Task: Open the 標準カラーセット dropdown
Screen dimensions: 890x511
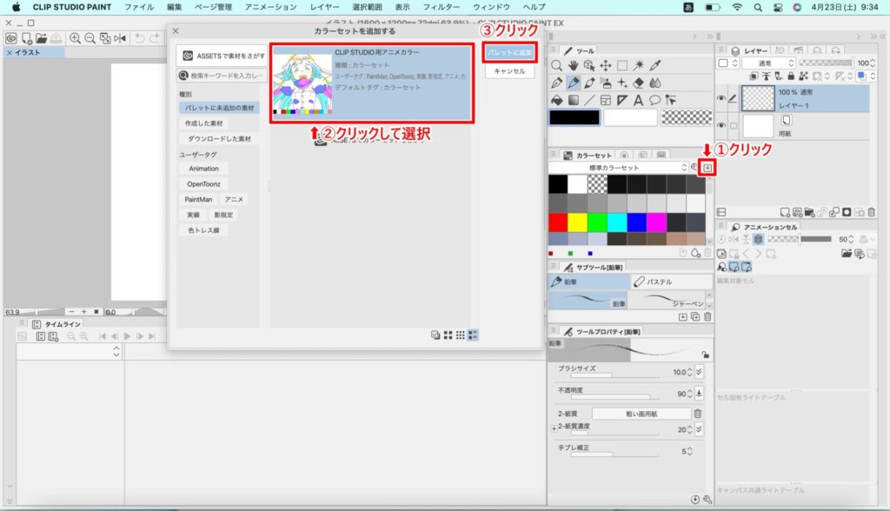Action: (618, 167)
